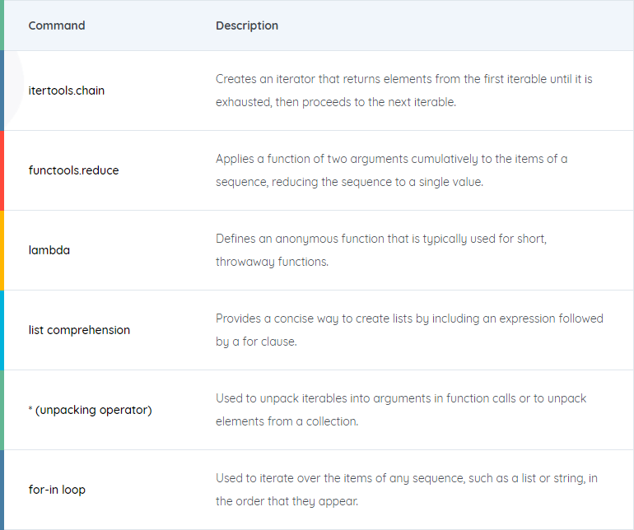Select the list comprehension command cell
634x530 pixels.
[79, 330]
